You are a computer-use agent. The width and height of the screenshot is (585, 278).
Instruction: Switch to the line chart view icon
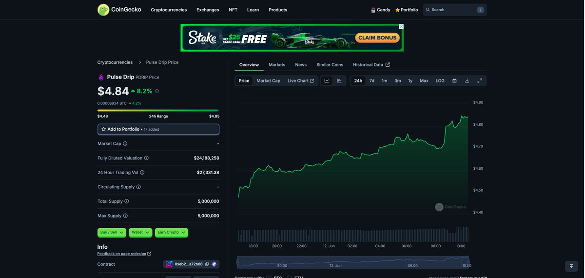tap(327, 81)
